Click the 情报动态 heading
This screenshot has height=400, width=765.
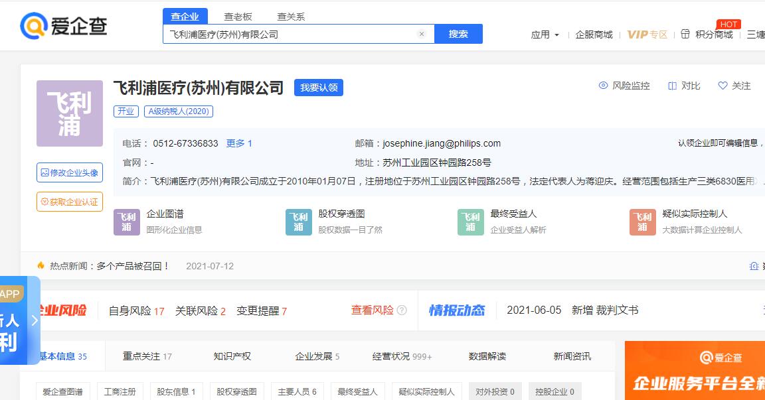[457, 310]
